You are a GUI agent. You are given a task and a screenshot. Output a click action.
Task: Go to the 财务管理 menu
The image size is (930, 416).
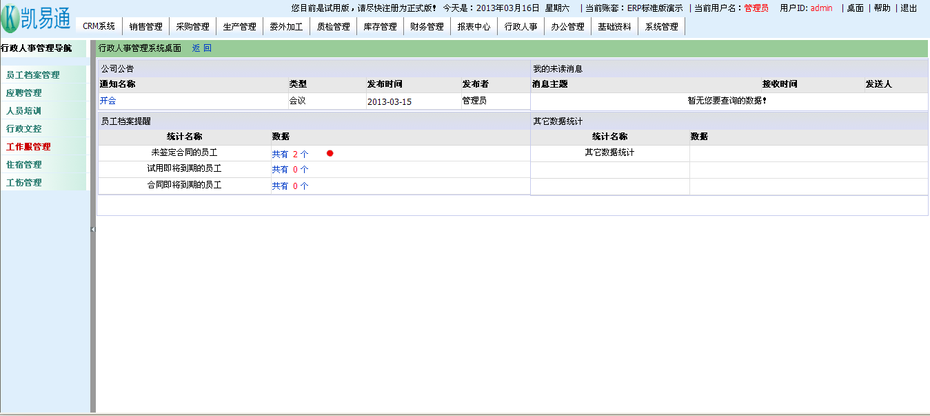[x=427, y=27]
